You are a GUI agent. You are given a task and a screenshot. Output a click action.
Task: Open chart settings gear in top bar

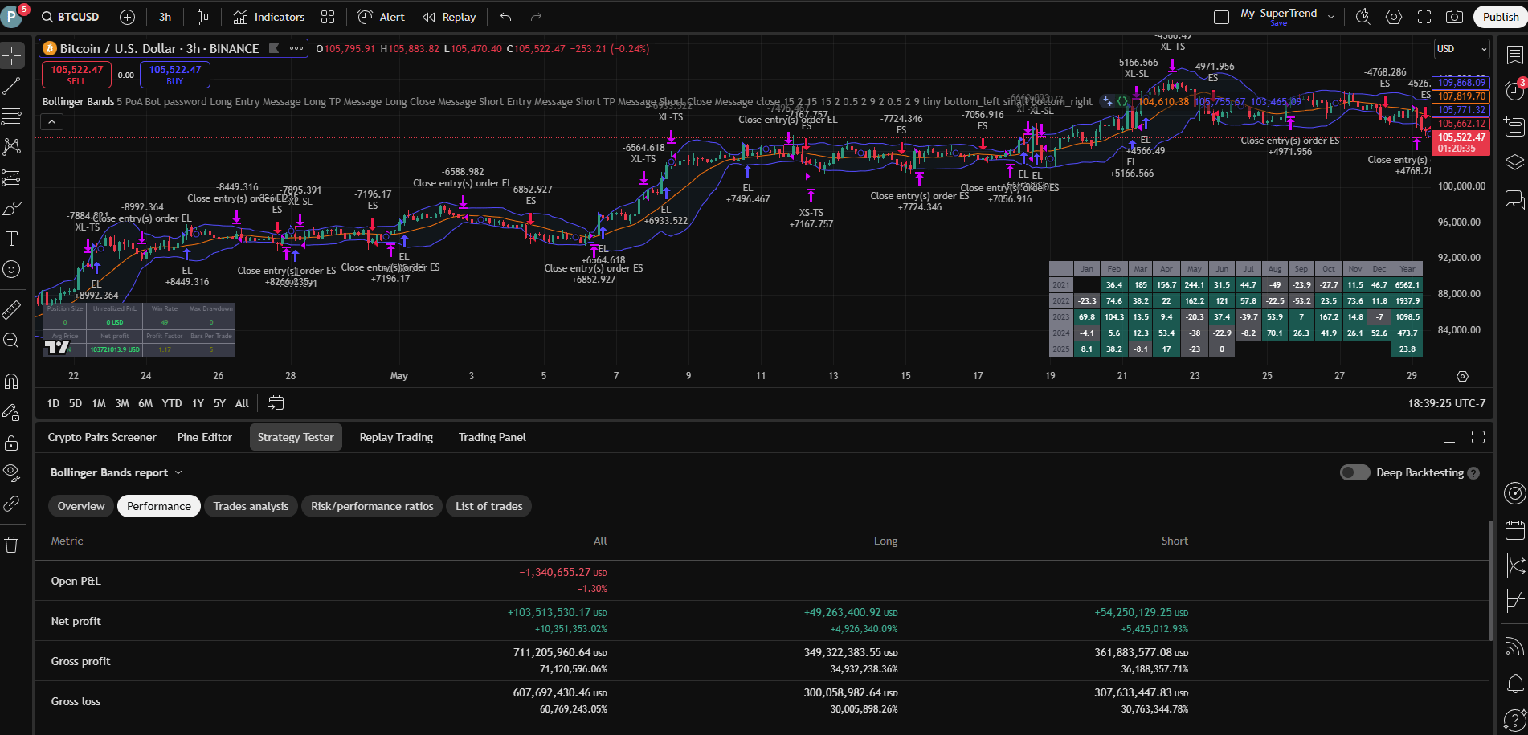(x=1394, y=17)
